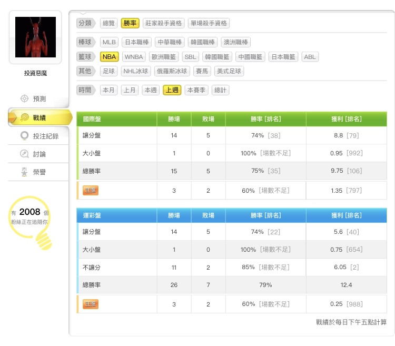Choose the 日本職棒 league

click(x=137, y=42)
